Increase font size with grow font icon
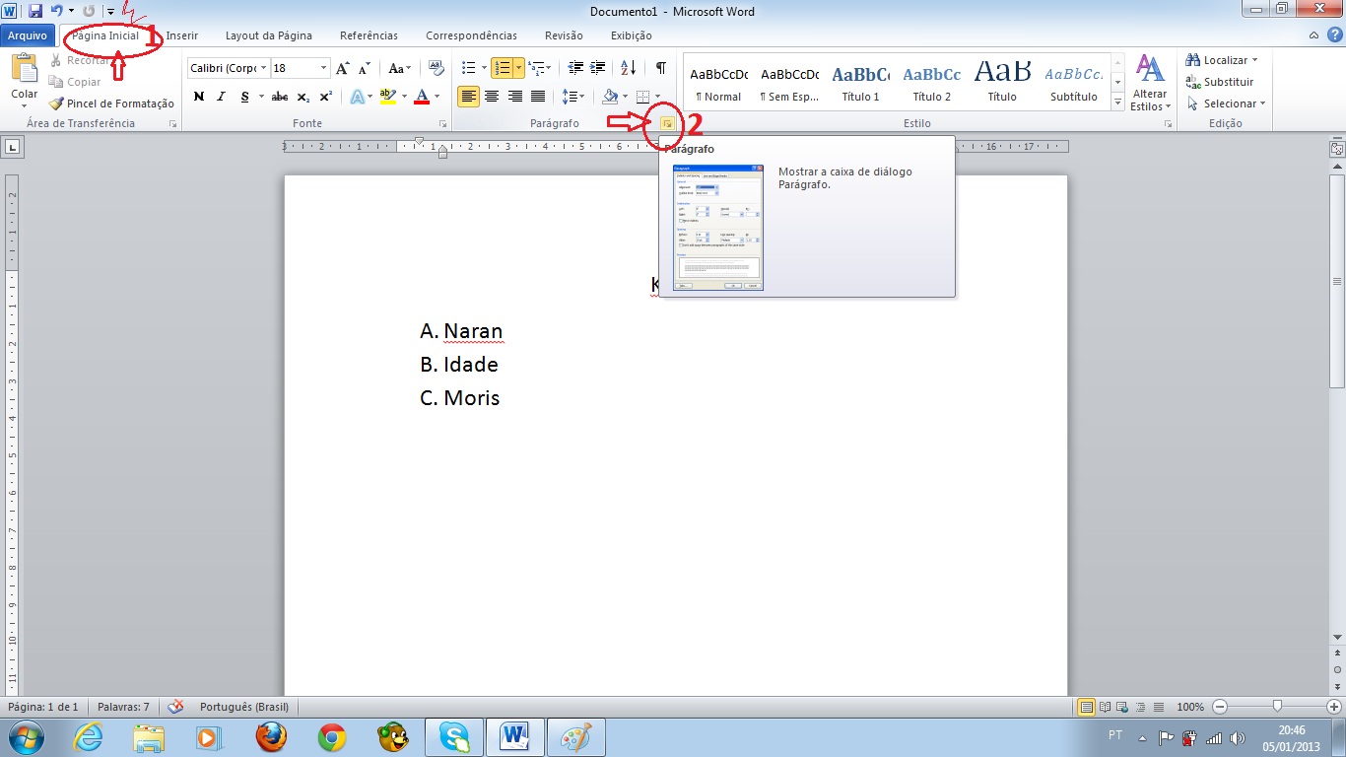The image size is (1346, 757). 343,68
